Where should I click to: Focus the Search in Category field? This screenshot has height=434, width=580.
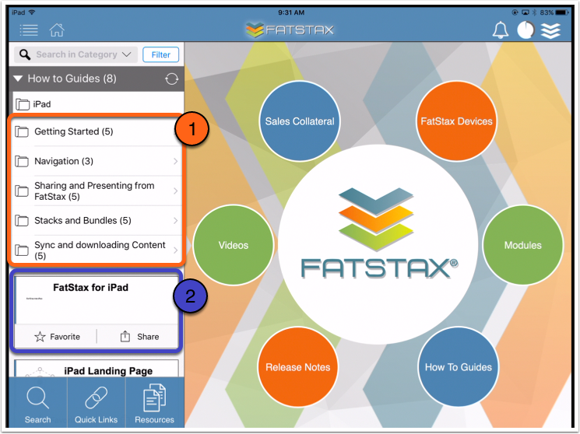click(x=76, y=54)
